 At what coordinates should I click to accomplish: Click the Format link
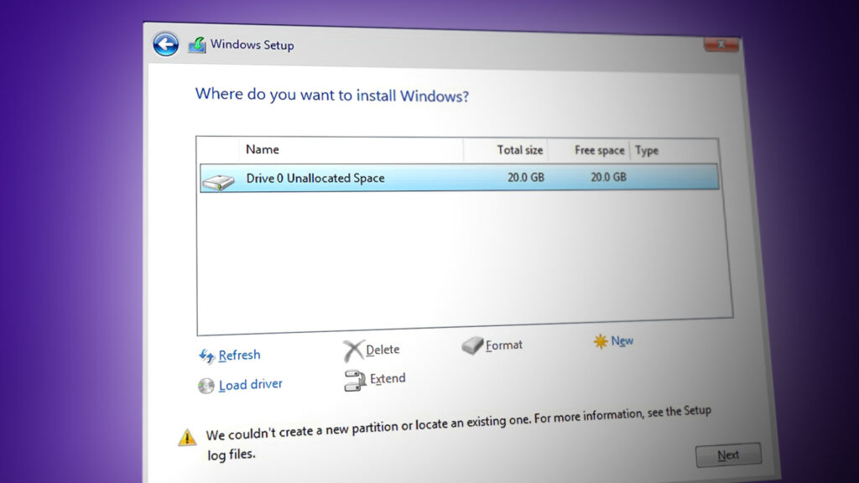tap(504, 345)
